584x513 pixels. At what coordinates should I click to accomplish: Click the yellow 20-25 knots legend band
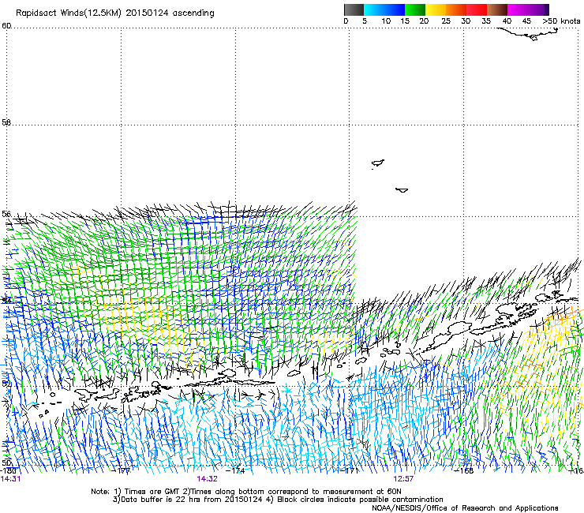click(436, 9)
